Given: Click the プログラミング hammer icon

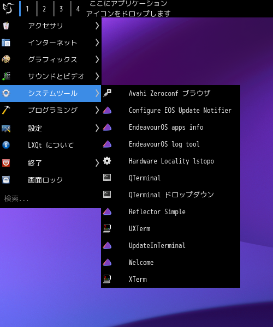Looking at the screenshot, I should [6, 110].
